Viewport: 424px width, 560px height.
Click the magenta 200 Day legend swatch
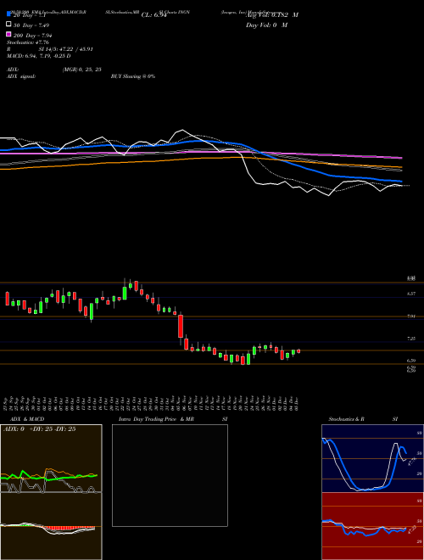[x=9, y=34]
